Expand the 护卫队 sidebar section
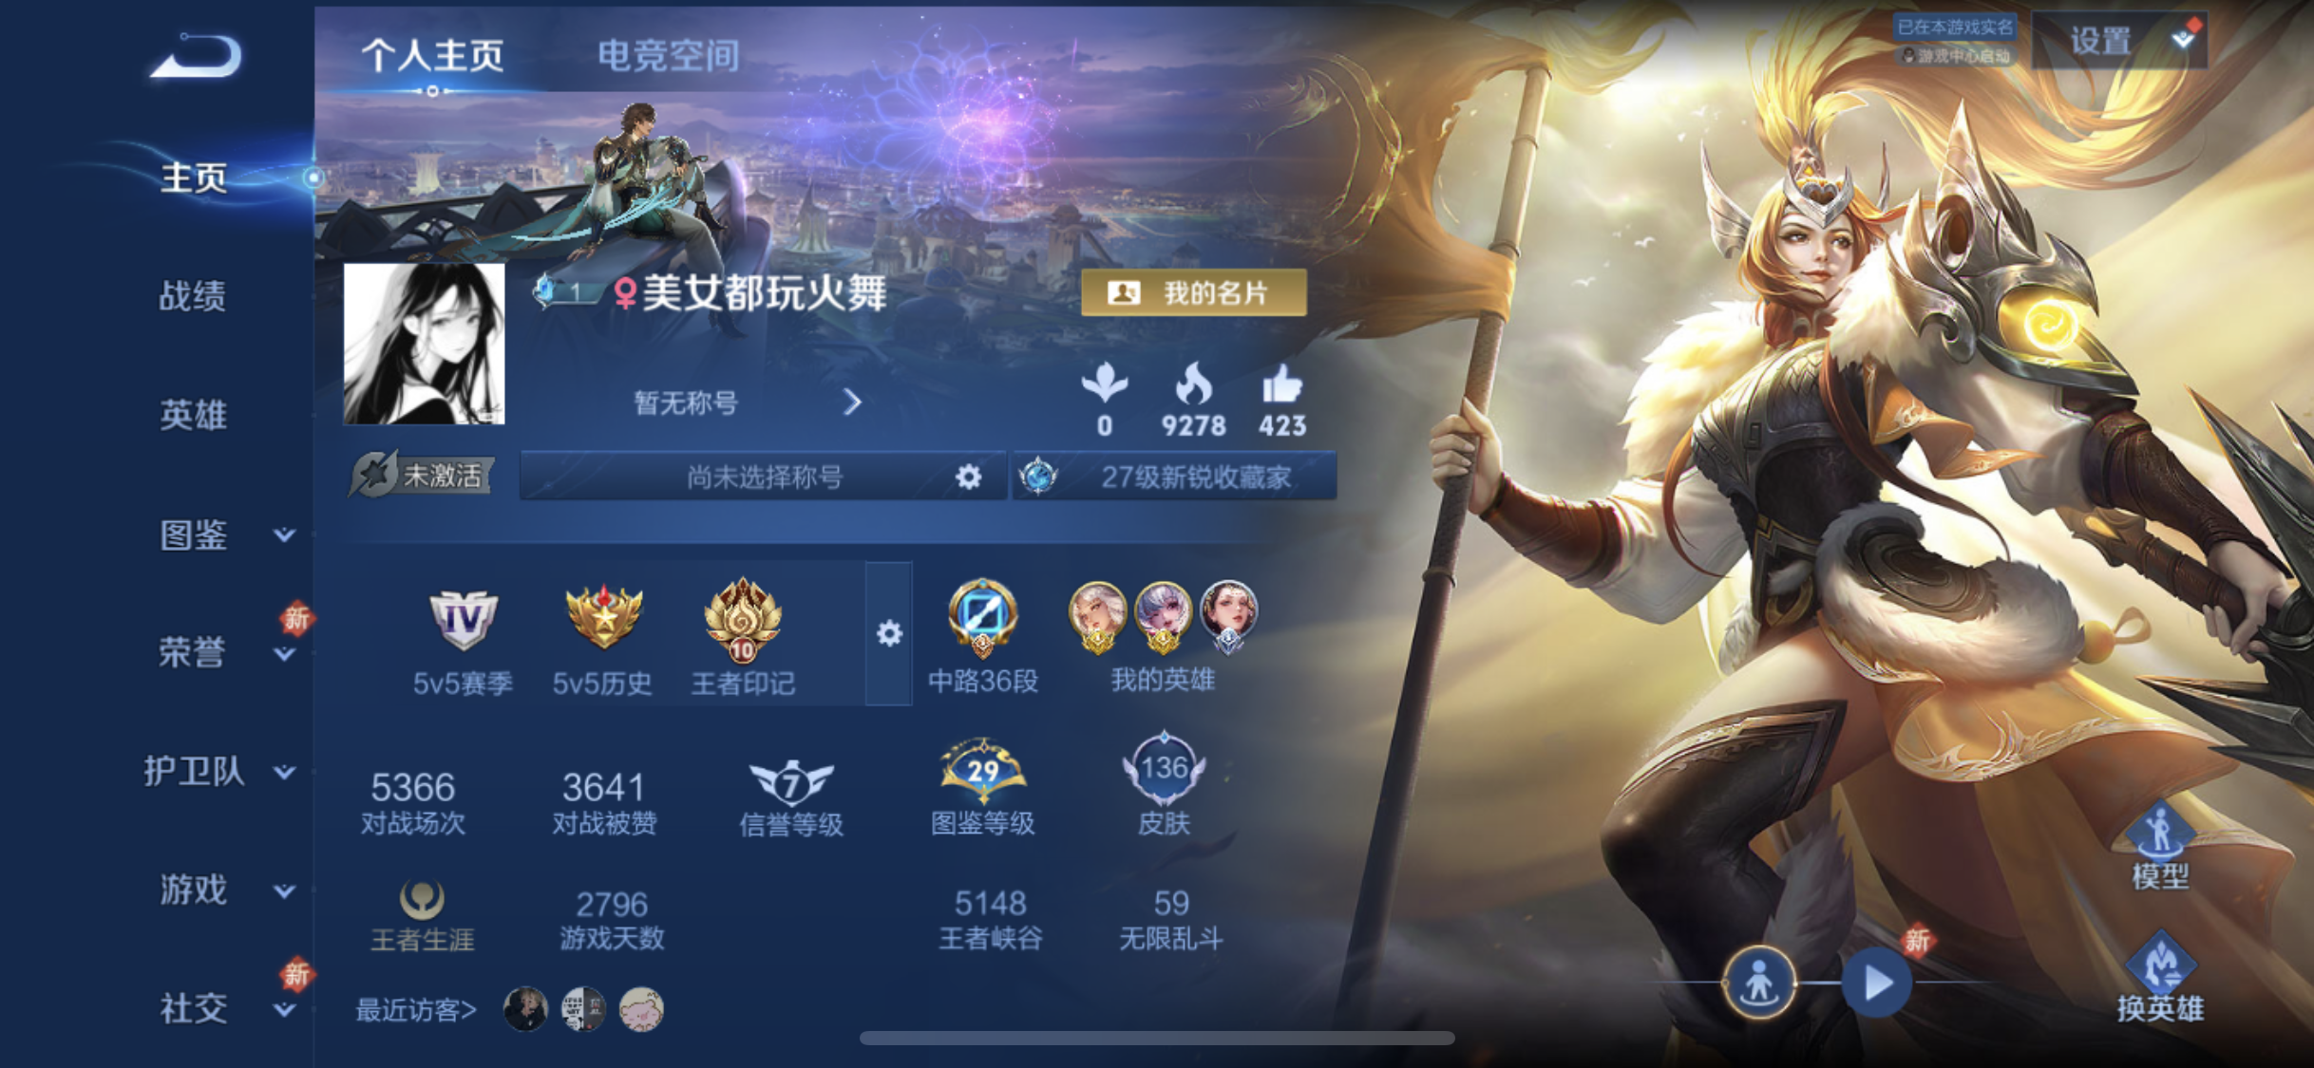Image resolution: width=2314 pixels, height=1068 pixels. click(x=219, y=771)
